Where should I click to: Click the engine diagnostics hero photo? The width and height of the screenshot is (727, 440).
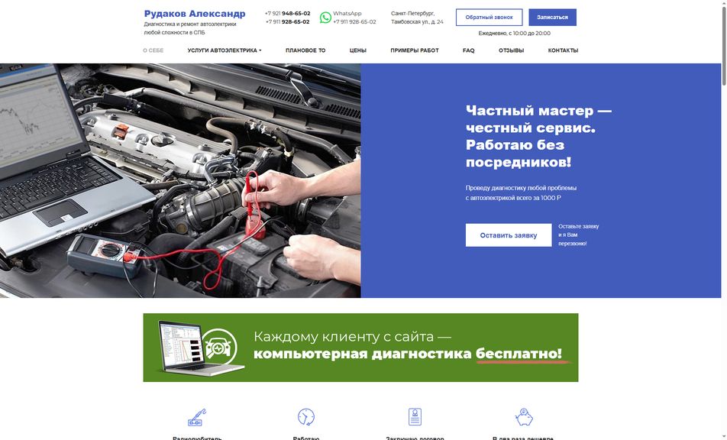[x=180, y=181]
